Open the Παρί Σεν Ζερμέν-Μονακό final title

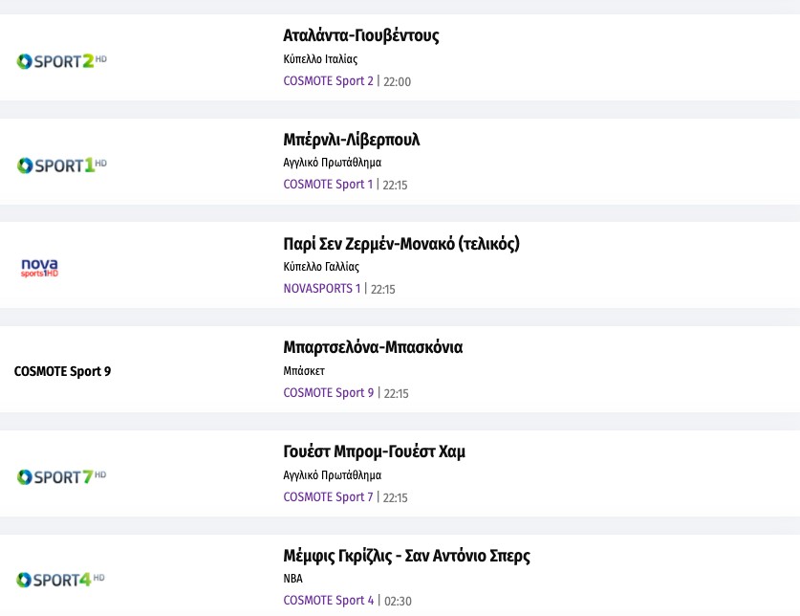[x=401, y=244]
